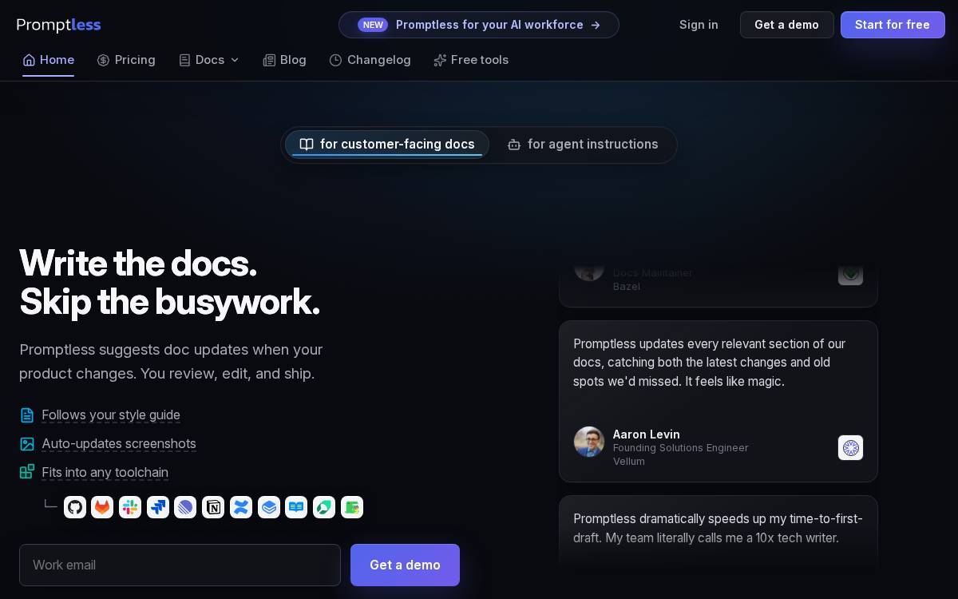Open the Pricing nav item
Image resolution: width=958 pixels, height=599 pixels.
click(126, 60)
